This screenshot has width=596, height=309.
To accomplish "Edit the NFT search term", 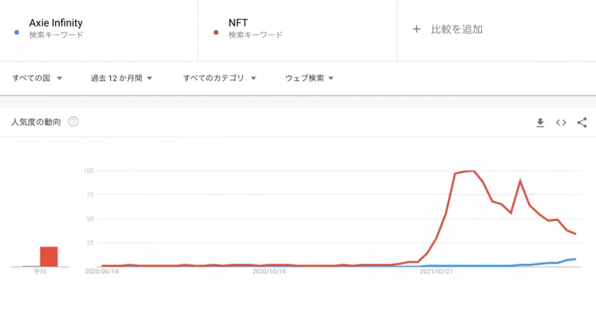I will tap(238, 23).
